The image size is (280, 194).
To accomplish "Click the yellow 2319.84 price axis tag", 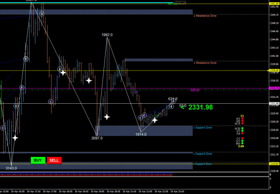I will [x=275, y=164].
